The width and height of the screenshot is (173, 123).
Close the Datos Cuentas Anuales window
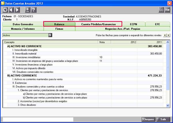(x=170, y=3)
